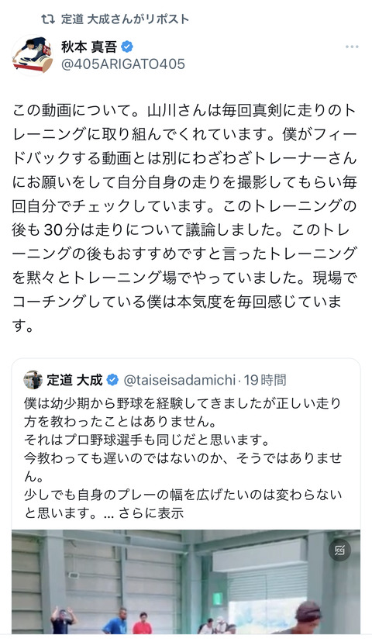This screenshot has width=372, height=642.
Task: Open the three-dot more options menu
Action: pyautogui.click(x=352, y=47)
